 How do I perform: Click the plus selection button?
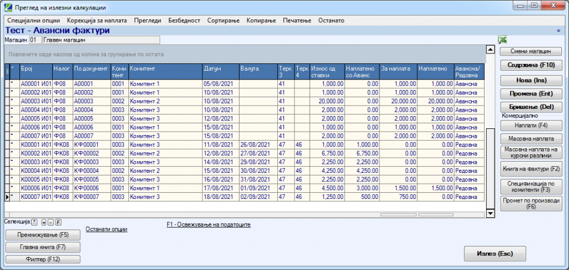click(43, 221)
